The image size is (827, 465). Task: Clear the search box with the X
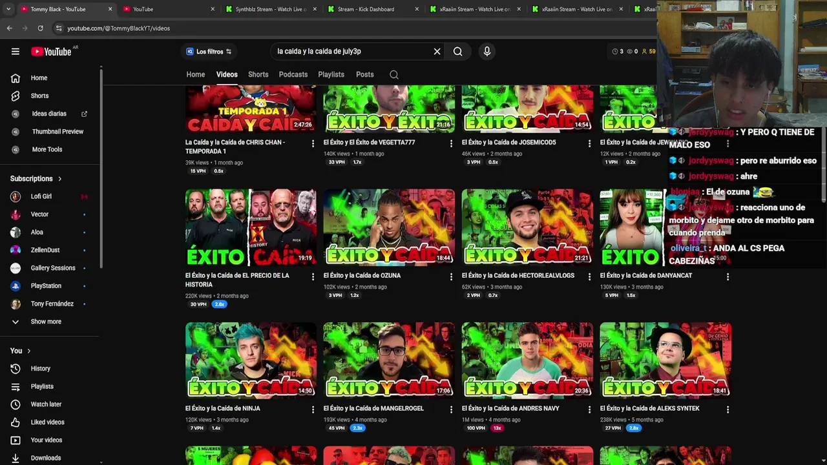tap(437, 52)
